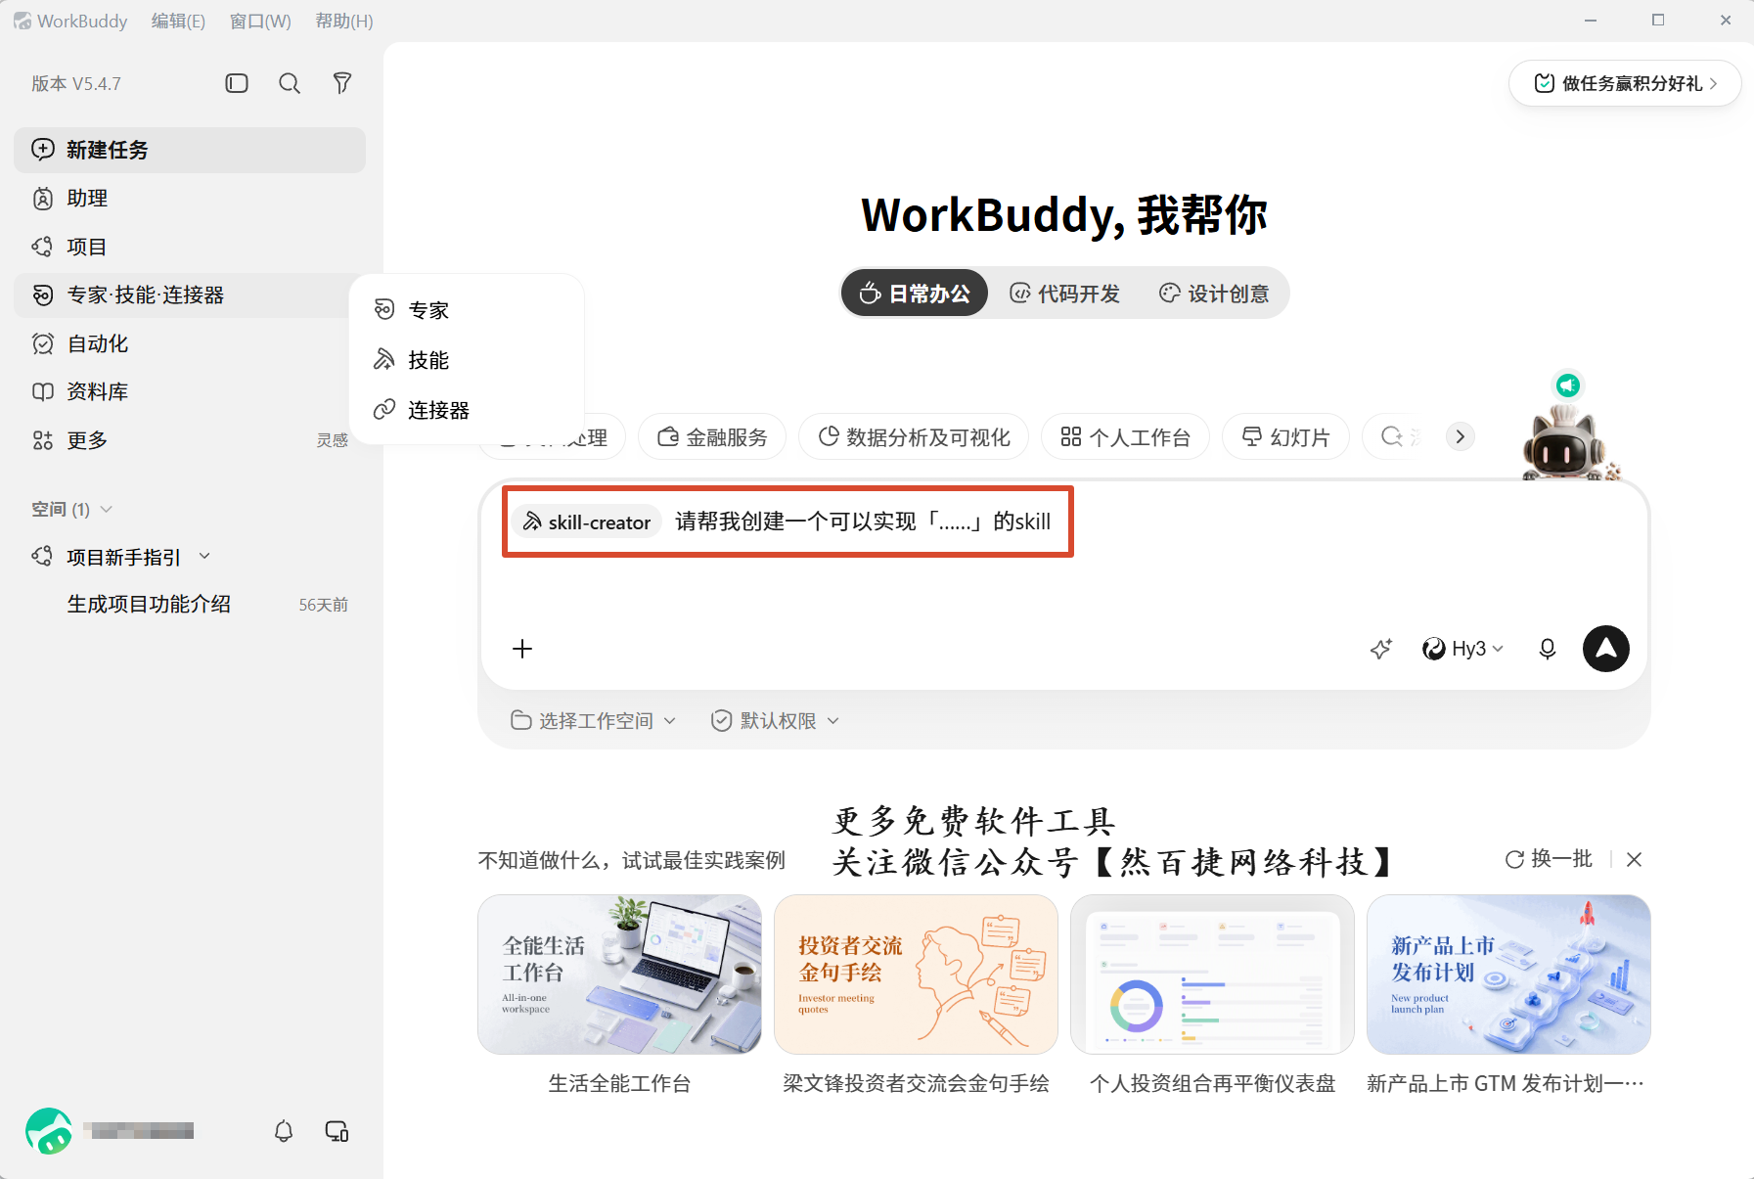Click the 新建任务 plus icon
The width and height of the screenshot is (1754, 1179).
click(x=43, y=149)
